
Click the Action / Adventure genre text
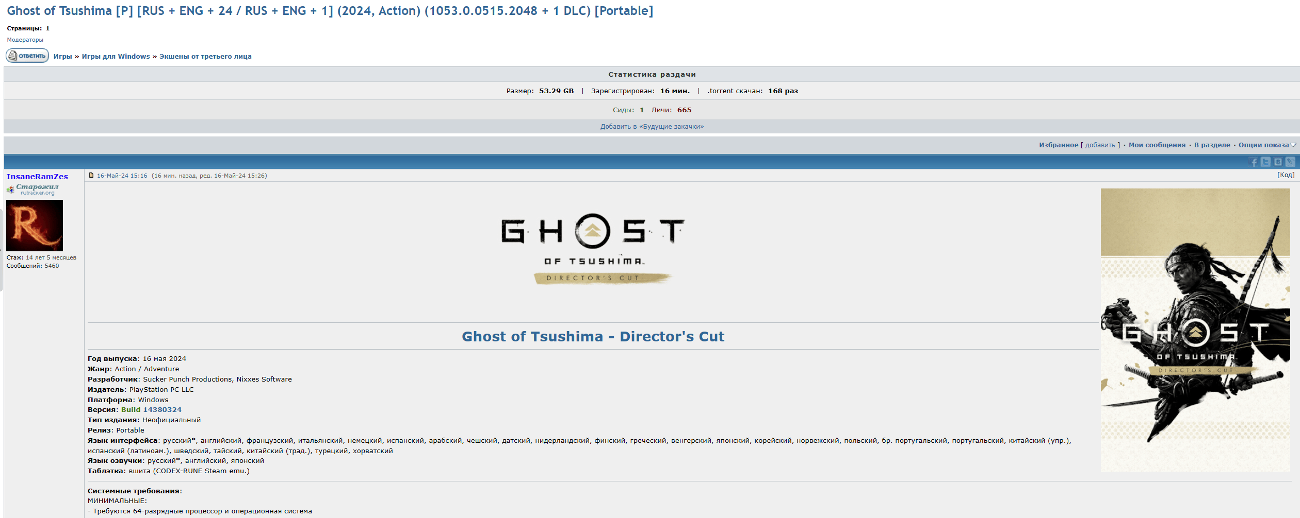click(x=147, y=369)
